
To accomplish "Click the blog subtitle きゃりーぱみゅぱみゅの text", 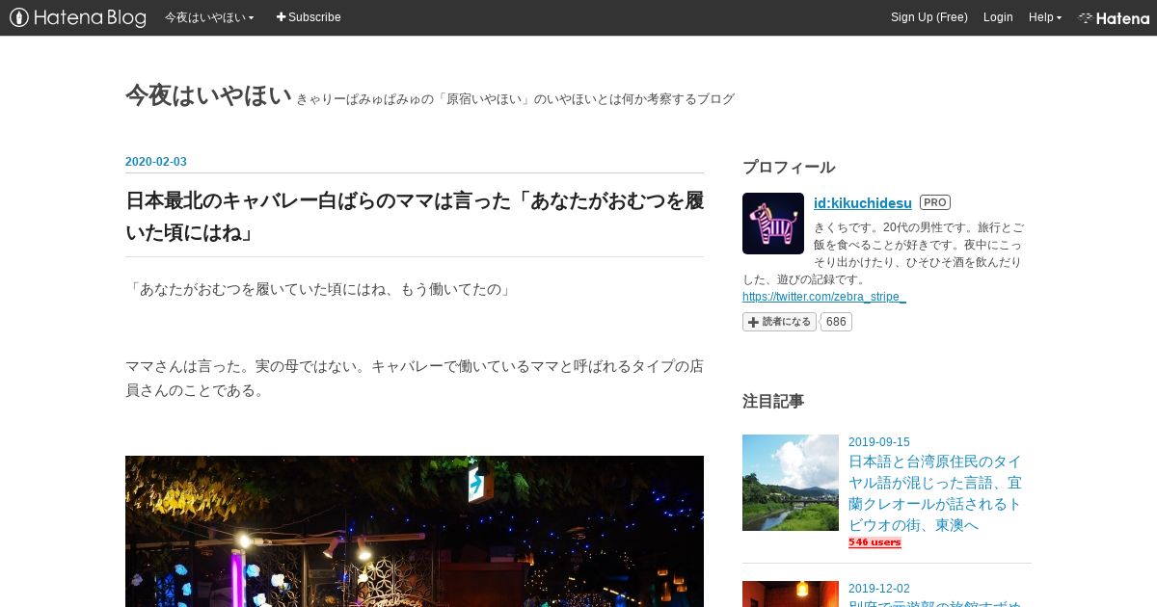I will [516, 99].
